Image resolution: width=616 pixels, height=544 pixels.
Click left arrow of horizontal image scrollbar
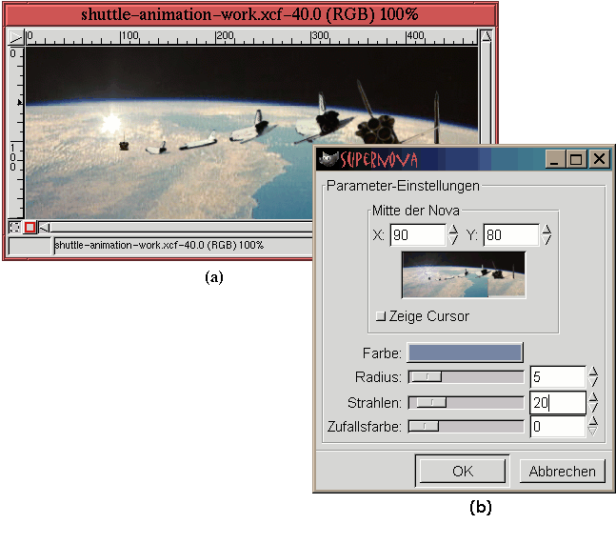(44, 227)
